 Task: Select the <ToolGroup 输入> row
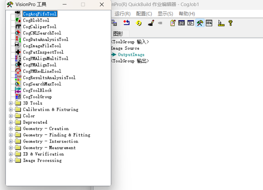coord(130,42)
